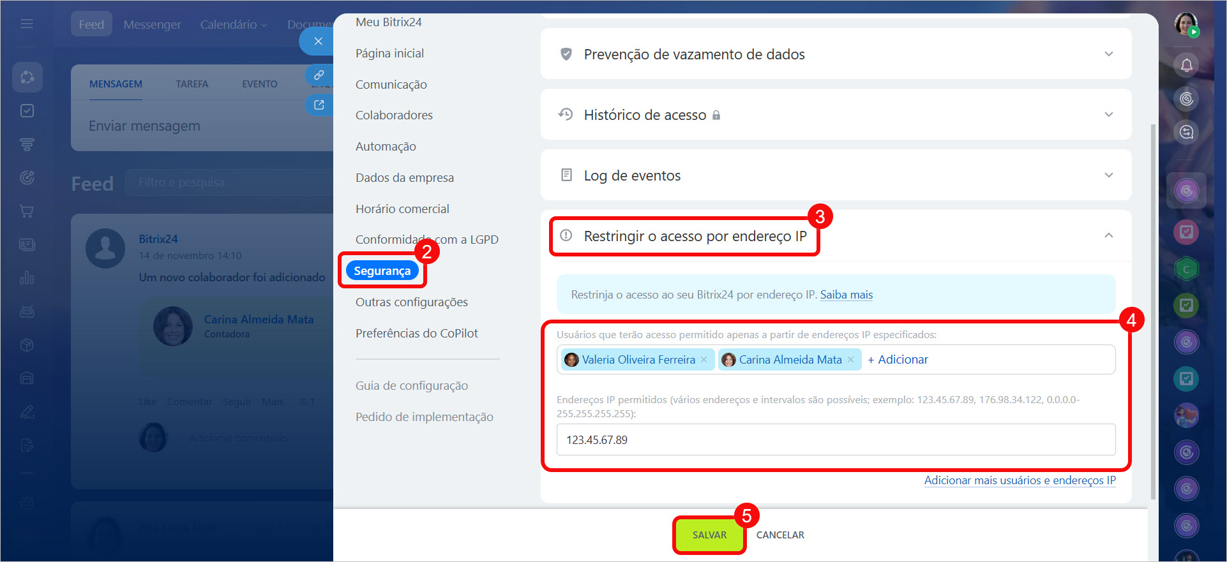Open the shopping cart sidebar icon
This screenshot has width=1227, height=562.
(x=27, y=211)
